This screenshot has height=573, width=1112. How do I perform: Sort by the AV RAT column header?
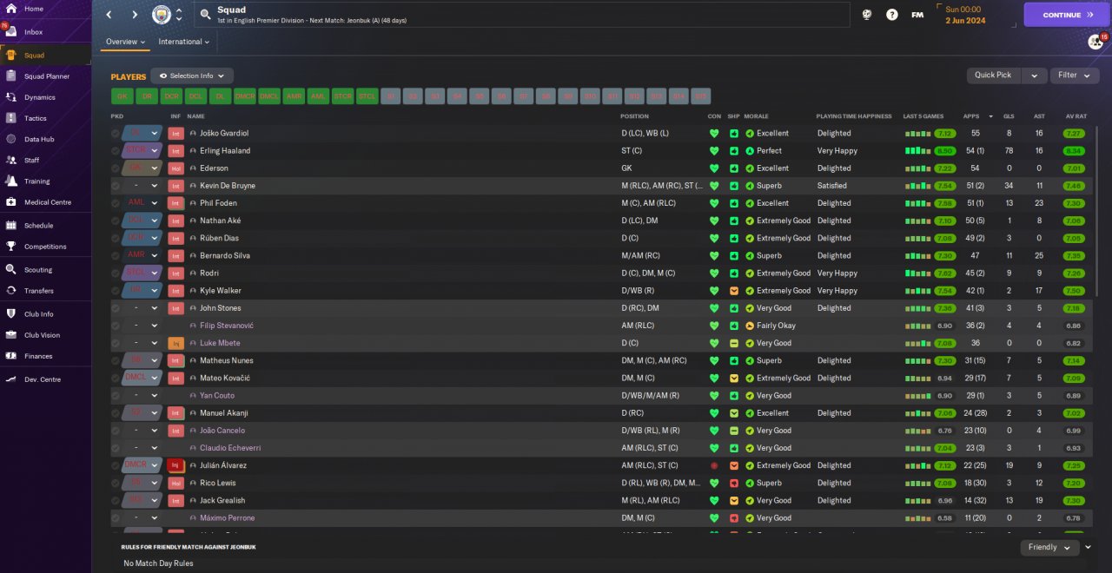pyautogui.click(x=1076, y=116)
